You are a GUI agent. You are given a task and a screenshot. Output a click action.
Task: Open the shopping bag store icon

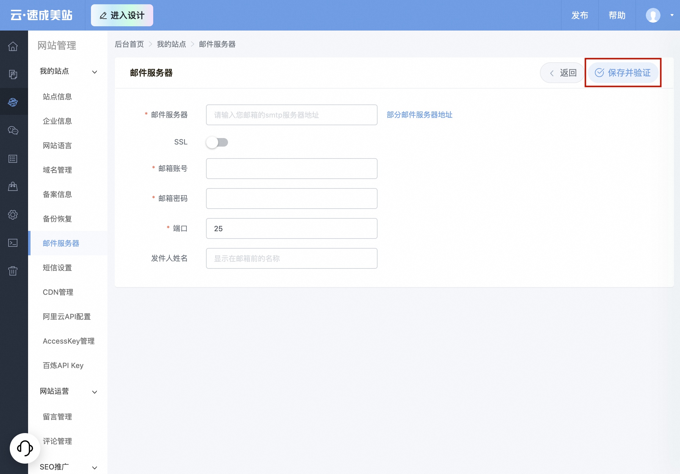tap(13, 186)
